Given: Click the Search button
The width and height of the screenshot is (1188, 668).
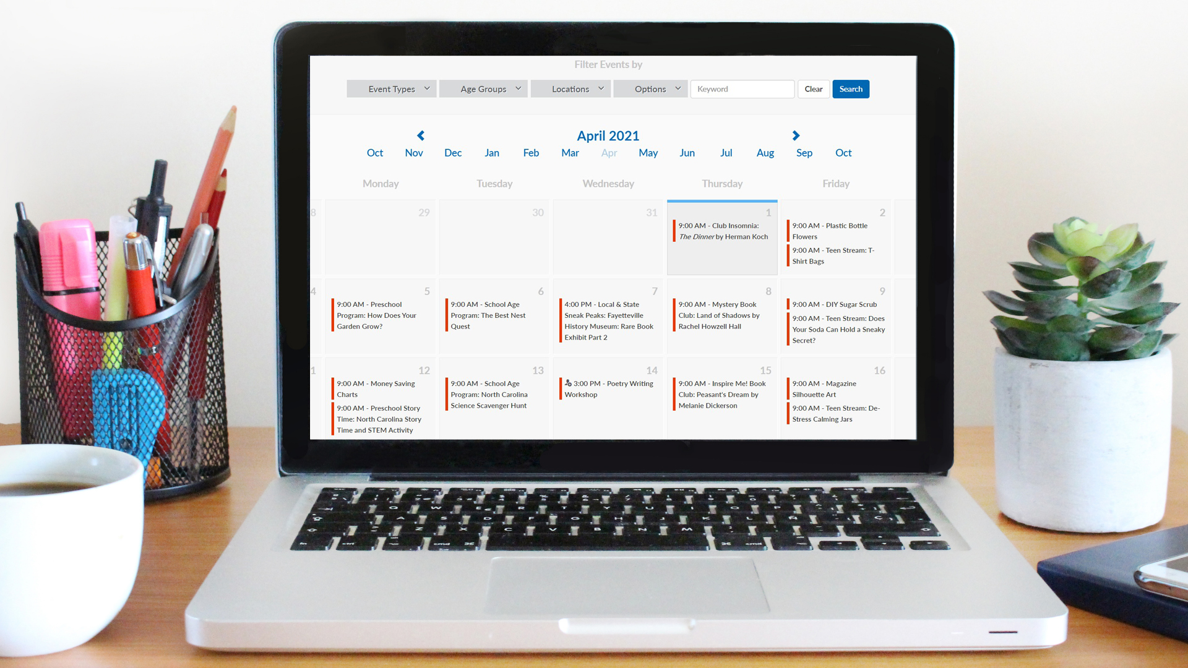Looking at the screenshot, I should (x=851, y=88).
